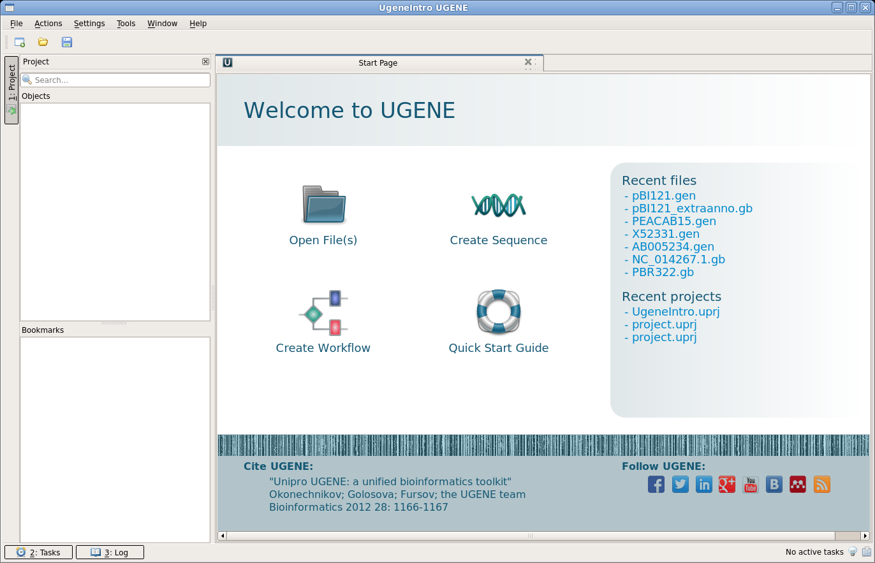Click the window system menu icon
Image resolution: width=875 pixels, height=563 pixels.
(9, 8)
